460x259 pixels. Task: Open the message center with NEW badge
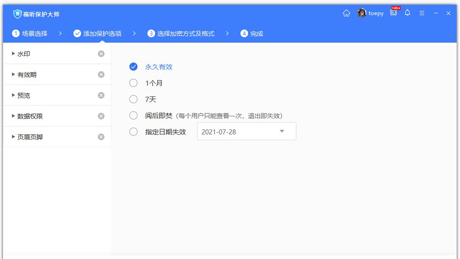click(x=393, y=13)
